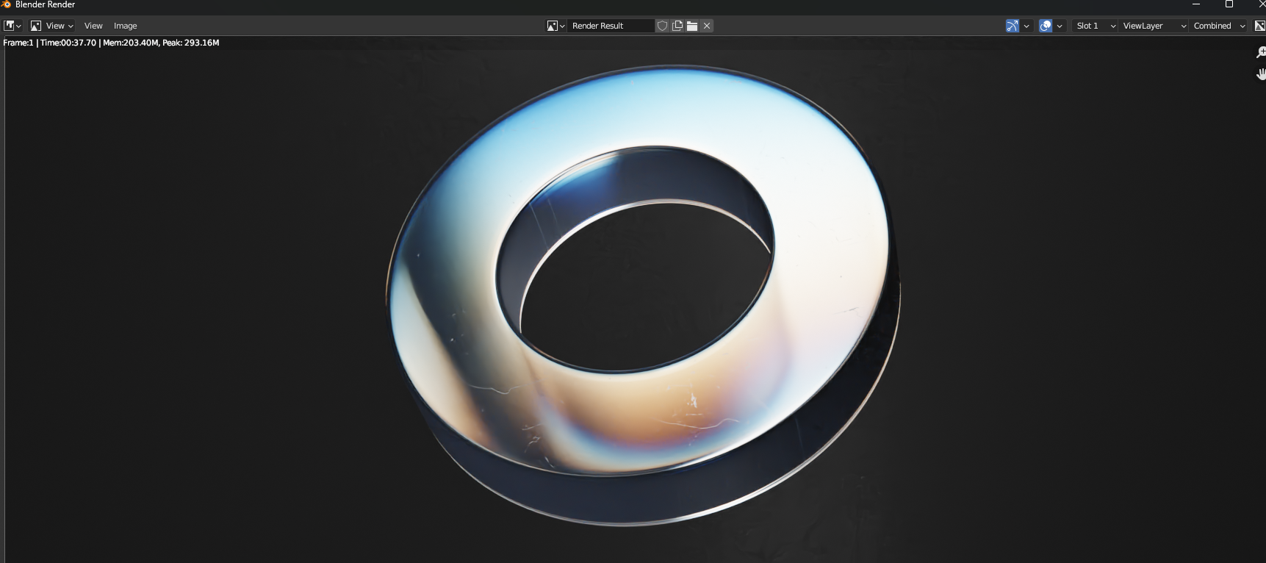Image resolution: width=1266 pixels, height=563 pixels.
Task: Click the image browse datablock icon
Action: (555, 26)
